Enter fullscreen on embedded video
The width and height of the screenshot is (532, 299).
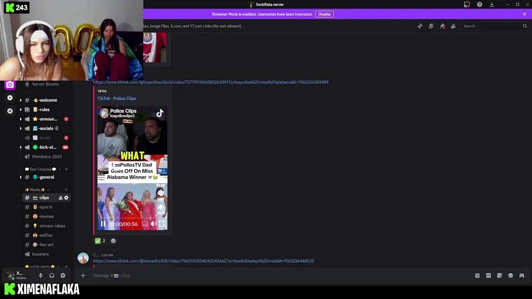click(x=162, y=224)
